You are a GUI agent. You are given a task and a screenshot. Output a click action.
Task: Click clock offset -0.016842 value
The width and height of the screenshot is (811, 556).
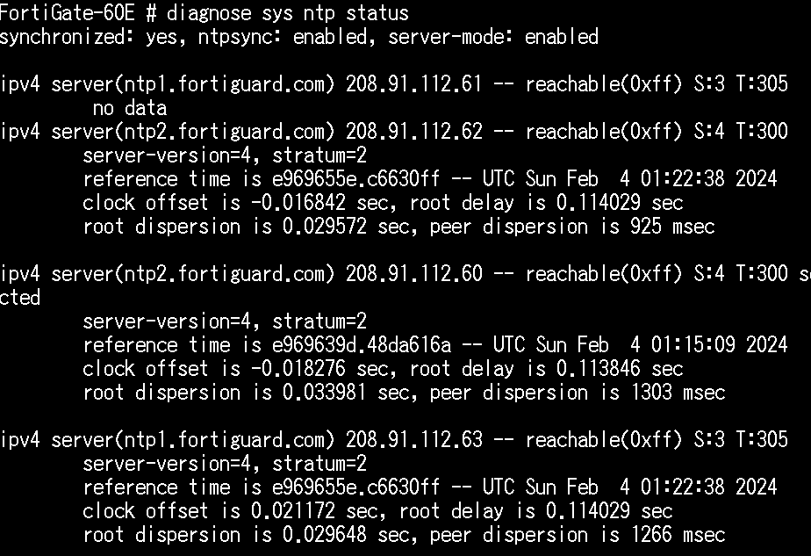tap(298, 202)
